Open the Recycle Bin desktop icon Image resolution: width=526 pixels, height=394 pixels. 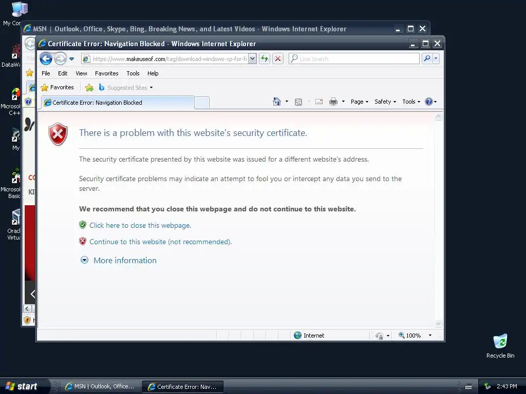[500, 346]
